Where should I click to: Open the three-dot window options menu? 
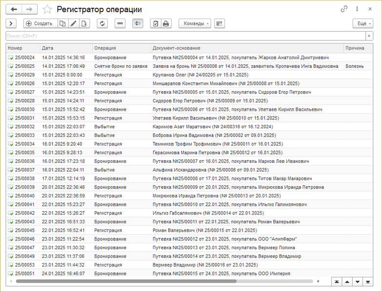(x=357, y=9)
